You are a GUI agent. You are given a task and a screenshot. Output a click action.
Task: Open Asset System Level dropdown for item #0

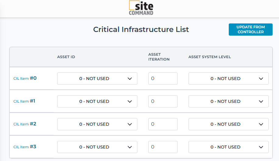point(228,79)
